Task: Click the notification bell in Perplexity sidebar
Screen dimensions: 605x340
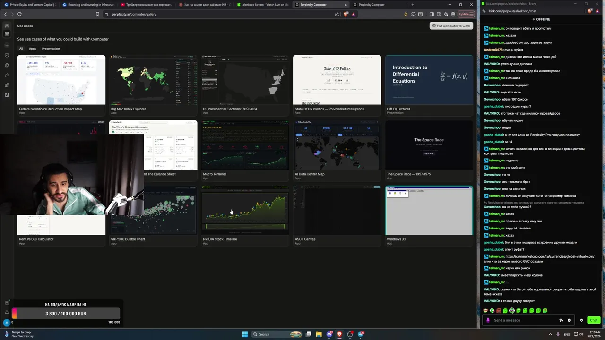Action: point(7,312)
